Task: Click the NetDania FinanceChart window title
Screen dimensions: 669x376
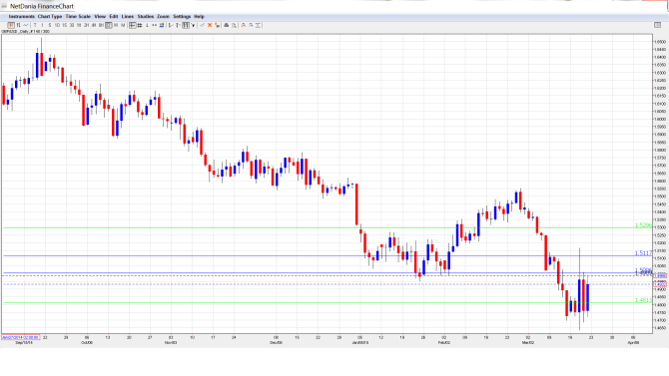Action: point(42,6)
